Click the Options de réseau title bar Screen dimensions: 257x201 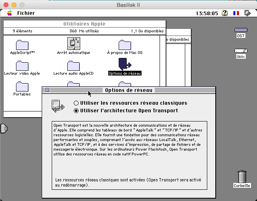129,90
